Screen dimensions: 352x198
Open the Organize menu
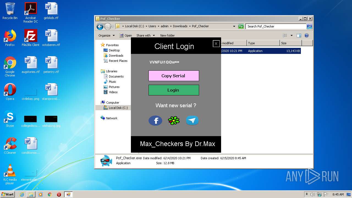click(x=106, y=35)
